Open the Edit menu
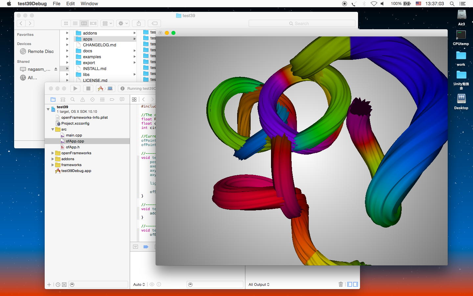Image resolution: width=473 pixels, height=296 pixels. [x=70, y=4]
